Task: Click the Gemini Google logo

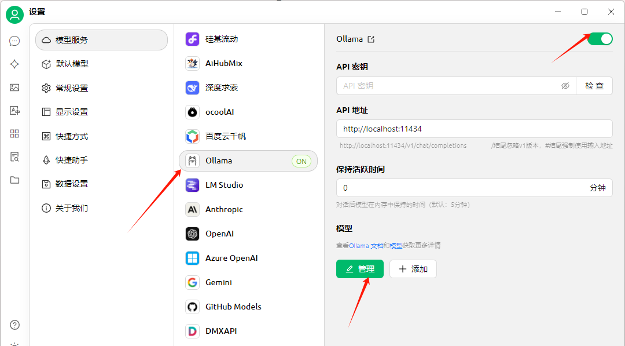Action: pos(193,283)
